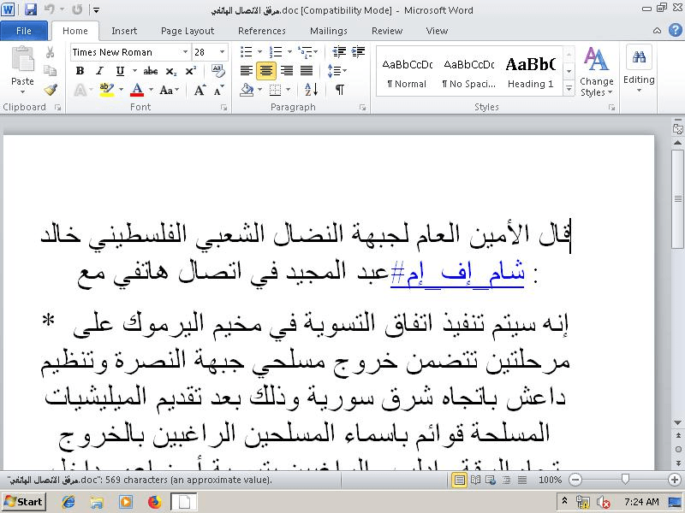The image size is (685, 513).
Task: Click the Windows Start button
Action: 25,502
